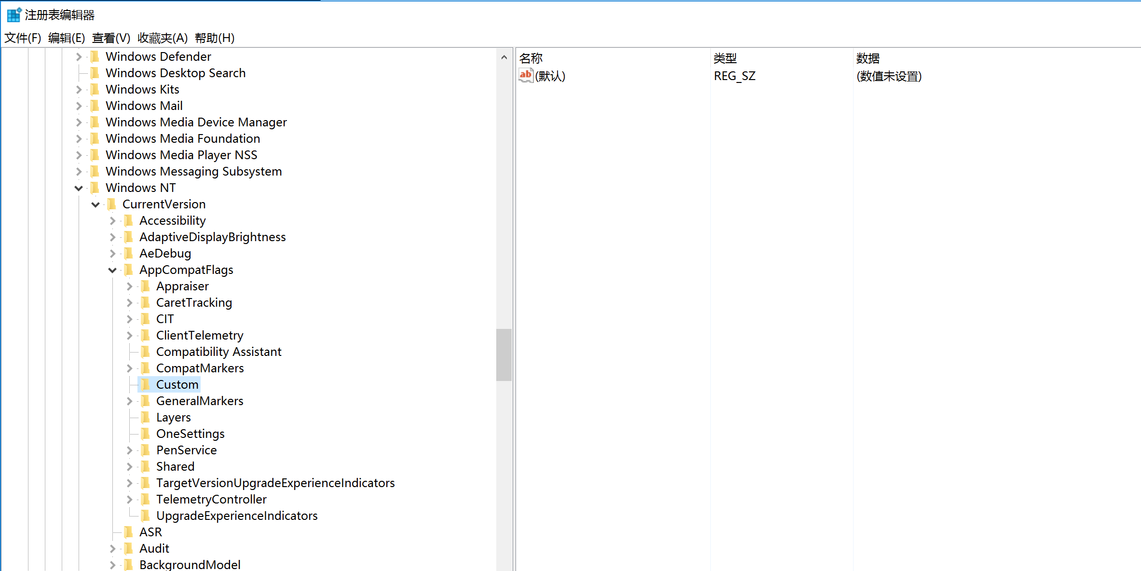Click the 名称 column header
This screenshot has height=571, width=1141.
tap(531, 58)
